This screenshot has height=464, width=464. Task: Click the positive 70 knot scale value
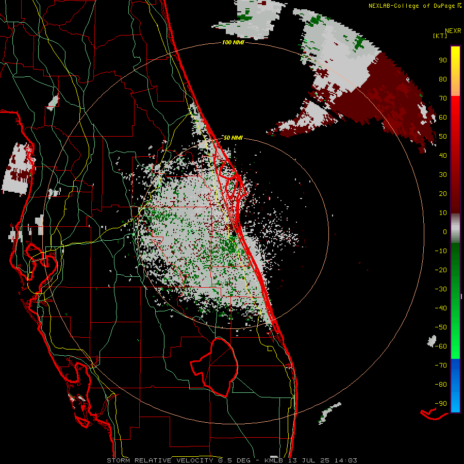[x=443, y=98]
